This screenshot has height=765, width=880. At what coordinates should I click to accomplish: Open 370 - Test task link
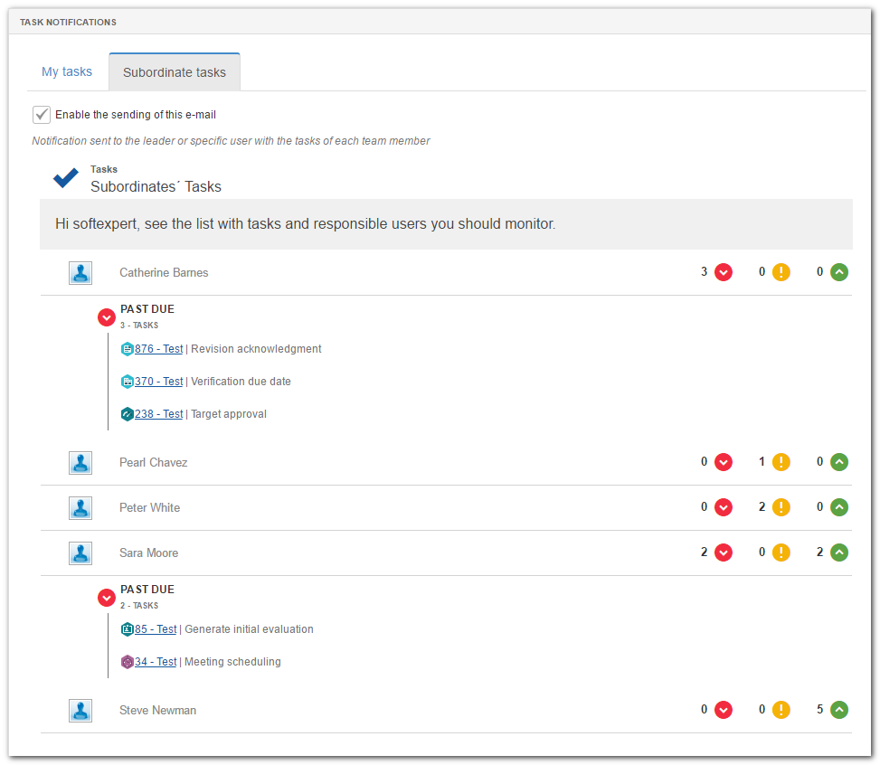pos(159,382)
